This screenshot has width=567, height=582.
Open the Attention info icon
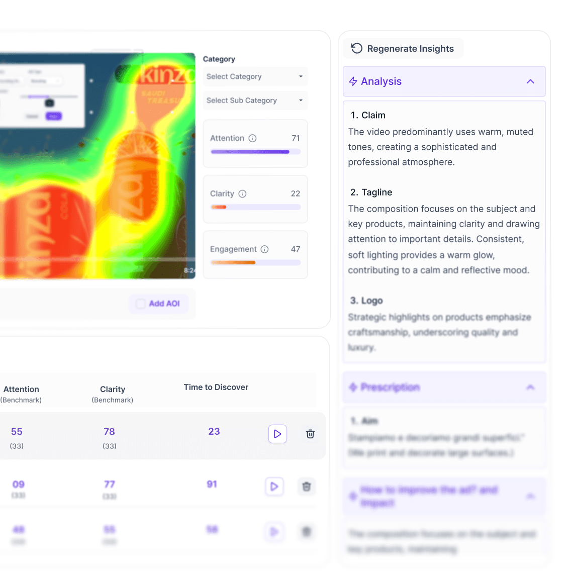click(252, 138)
